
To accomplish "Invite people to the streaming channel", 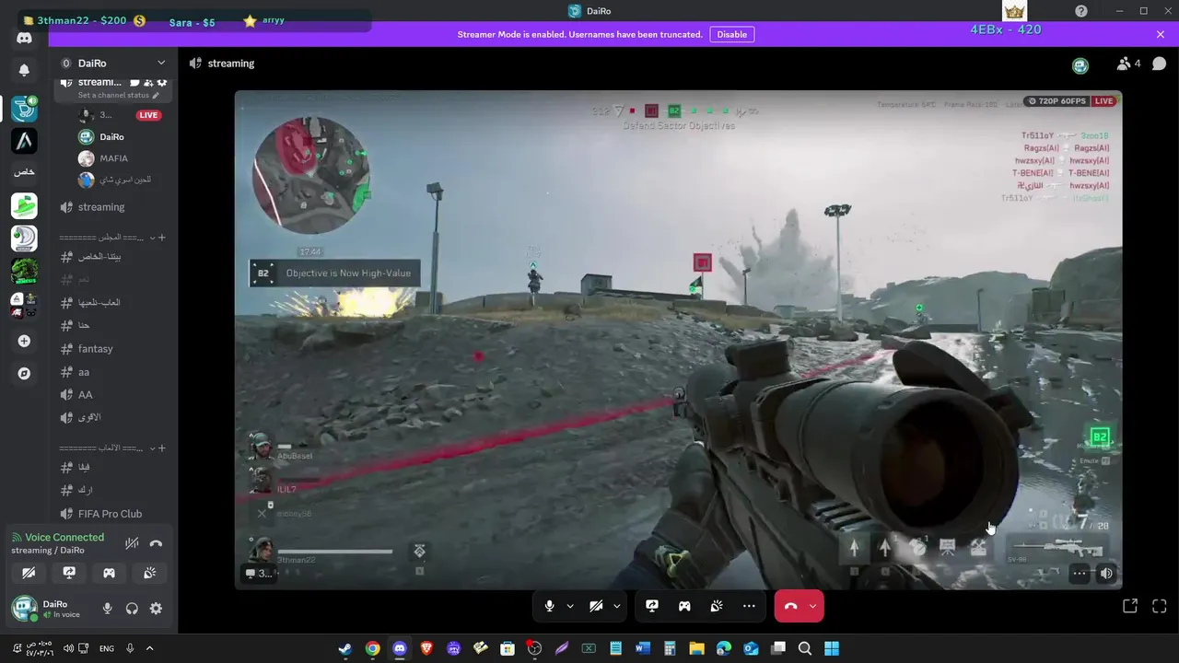I will click(148, 83).
